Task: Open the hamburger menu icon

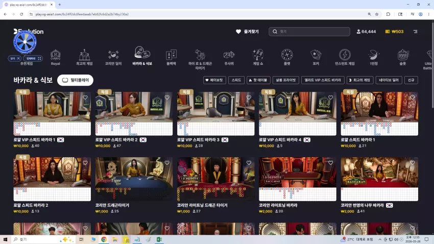Action: tap(416, 32)
